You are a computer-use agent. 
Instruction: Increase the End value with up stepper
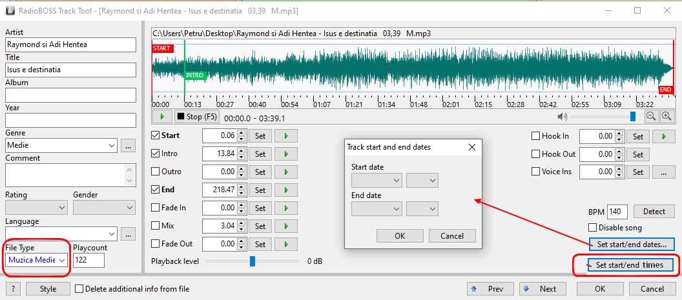(x=241, y=187)
